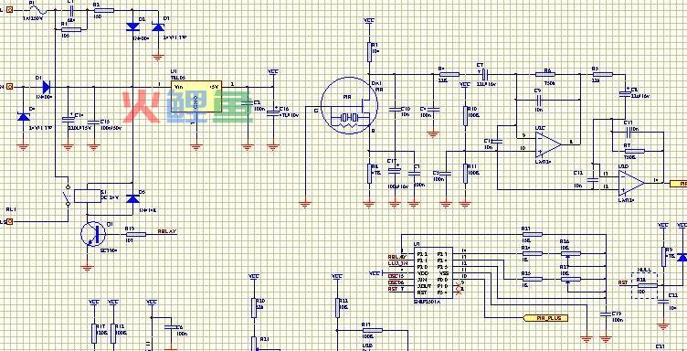This screenshot has height=351, width=687.
Task: Select the dashed NULL box around R18
Action: point(644,285)
